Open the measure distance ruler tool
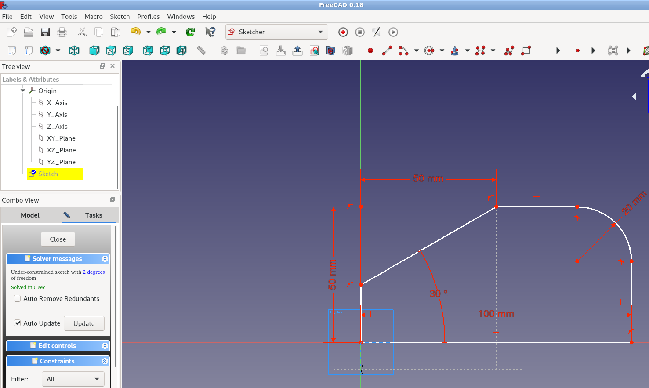The width and height of the screenshot is (649, 388). (x=201, y=51)
